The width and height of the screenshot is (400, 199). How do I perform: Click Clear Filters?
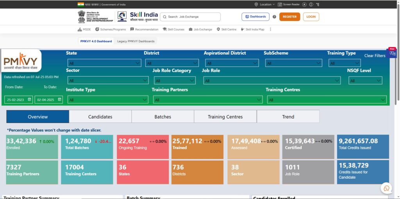(375, 56)
